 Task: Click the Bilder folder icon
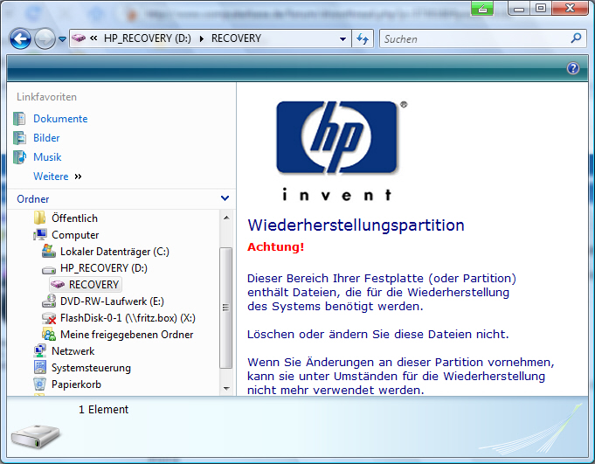pos(19,138)
